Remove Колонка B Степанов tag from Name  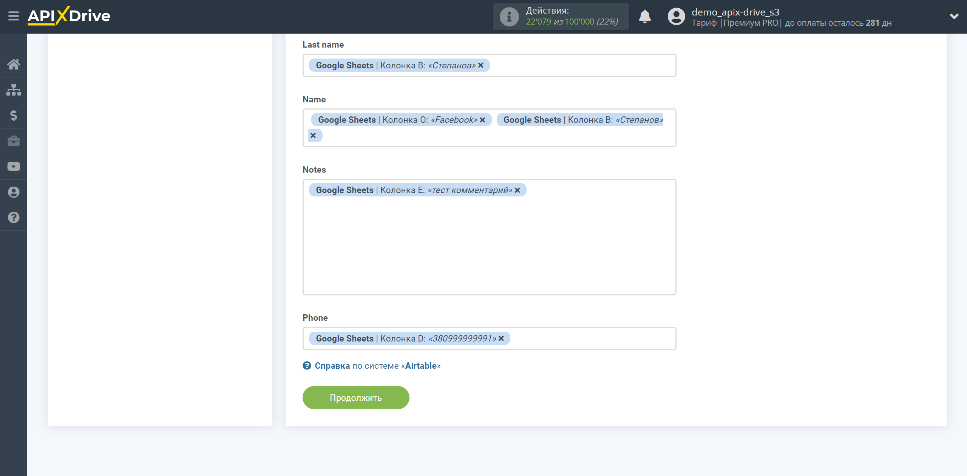pos(313,135)
